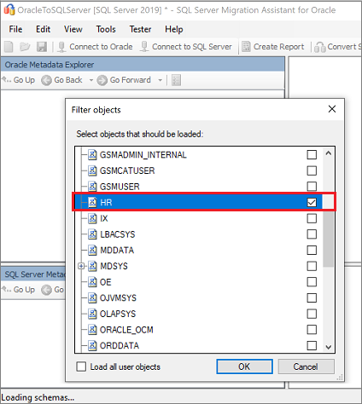This screenshot has height=404, width=362.
Task: Click Go Forward in Oracle Metadata Explorer
Action: [124, 80]
